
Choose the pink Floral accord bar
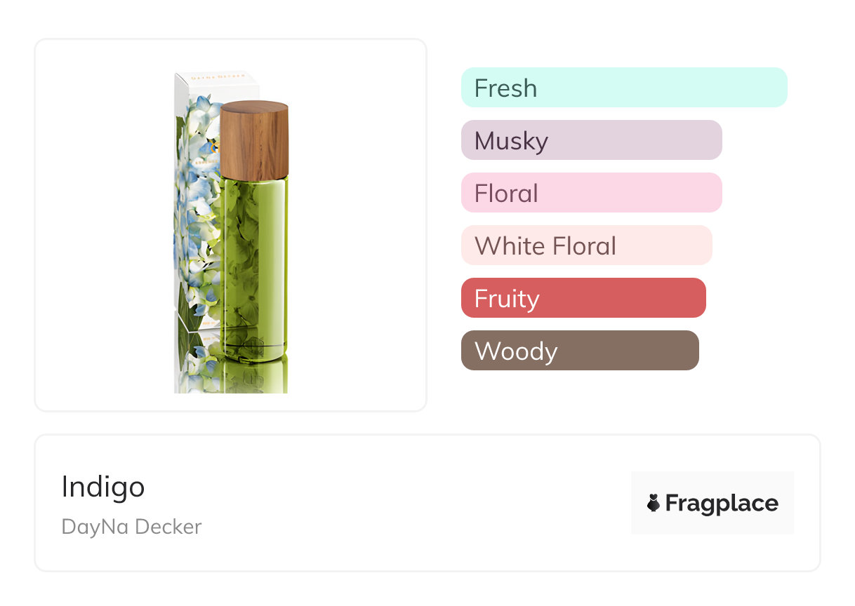click(x=591, y=193)
